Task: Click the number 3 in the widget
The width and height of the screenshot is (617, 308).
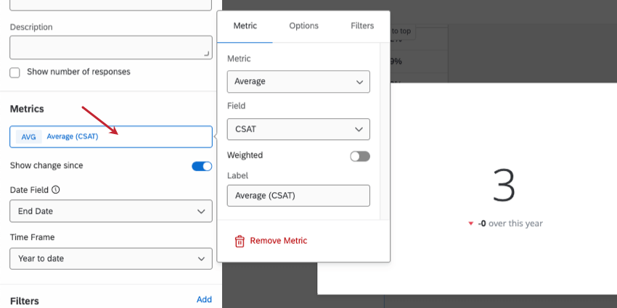Action: (x=504, y=186)
